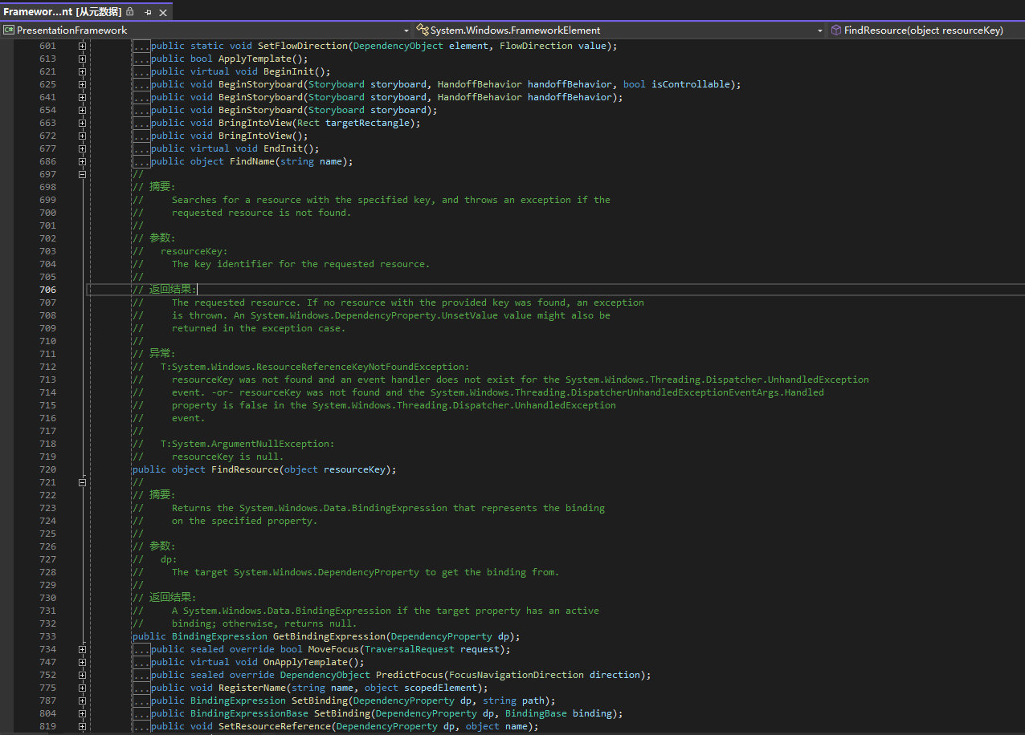Click line number 706 in the margin
Image resolution: width=1025 pixels, height=735 pixels.
pyautogui.click(x=47, y=289)
